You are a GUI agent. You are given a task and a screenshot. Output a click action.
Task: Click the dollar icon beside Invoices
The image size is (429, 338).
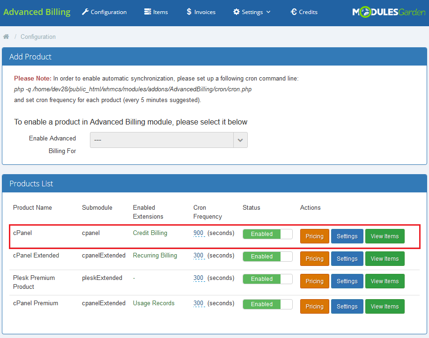189,12
